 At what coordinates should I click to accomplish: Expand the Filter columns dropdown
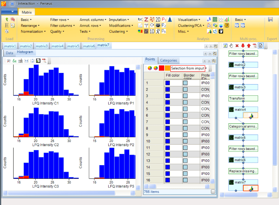click(63, 25)
